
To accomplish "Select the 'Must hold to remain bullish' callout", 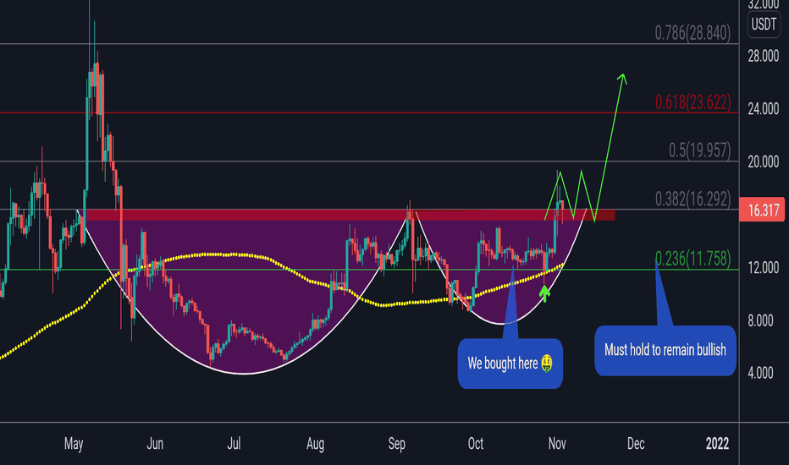I will (665, 350).
